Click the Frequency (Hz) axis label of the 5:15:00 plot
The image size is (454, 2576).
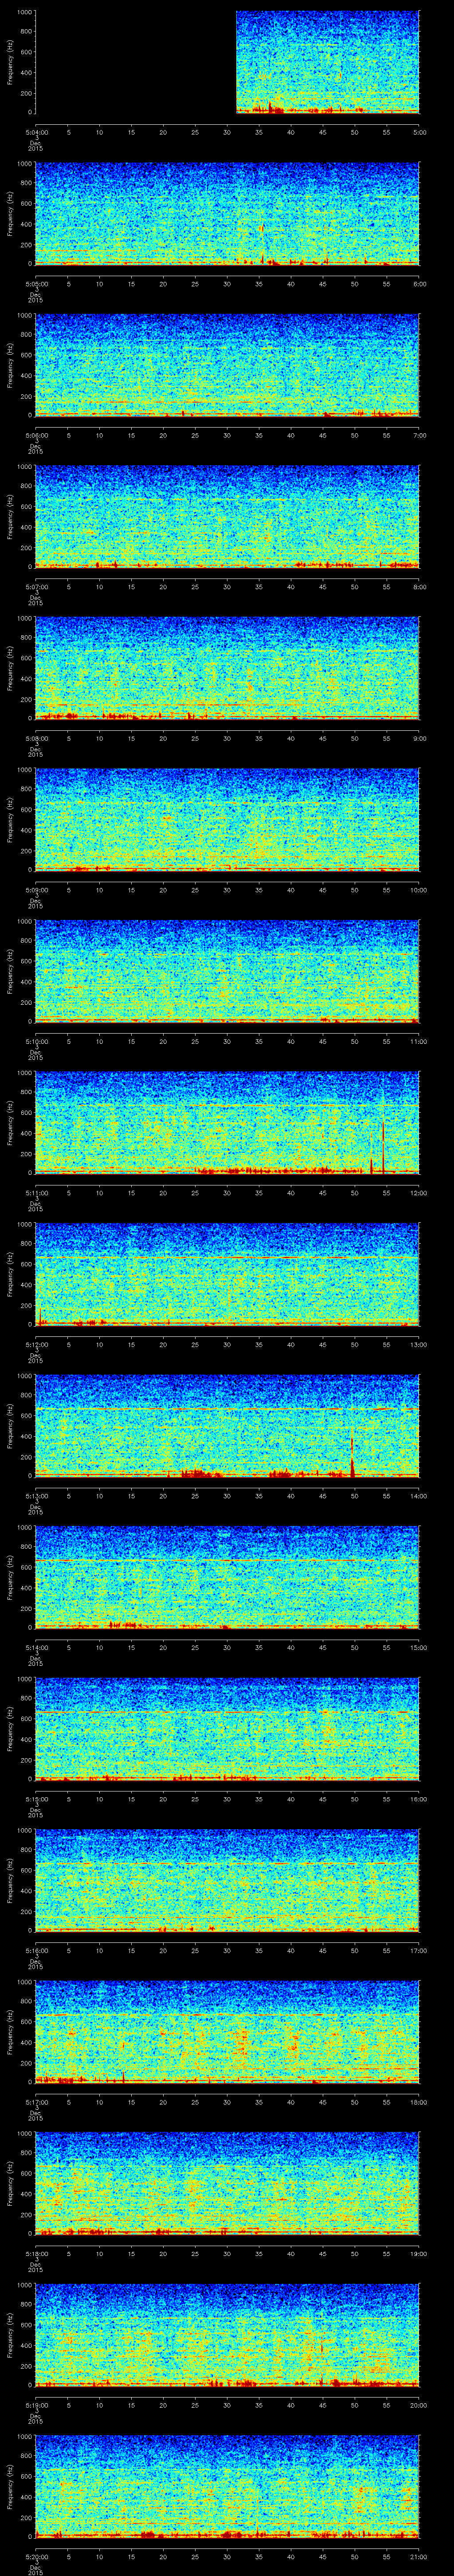(10, 1728)
